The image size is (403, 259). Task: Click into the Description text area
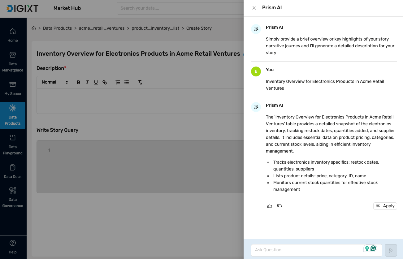coord(140,101)
